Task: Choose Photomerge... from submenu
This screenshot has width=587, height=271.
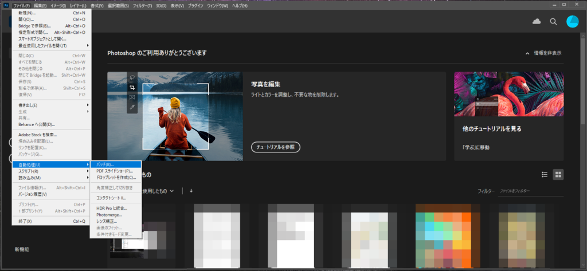Action: [x=116, y=215]
